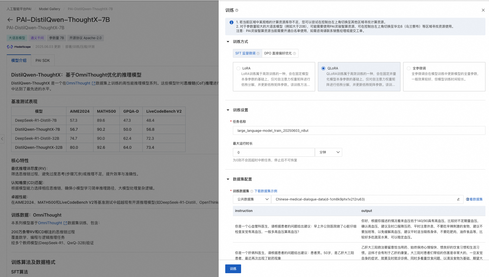Click the back arrow beside PAI-DistilQwen-ThoughtX-7B
The height and width of the screenshot is (277, 489).
[x=10, y=20]
